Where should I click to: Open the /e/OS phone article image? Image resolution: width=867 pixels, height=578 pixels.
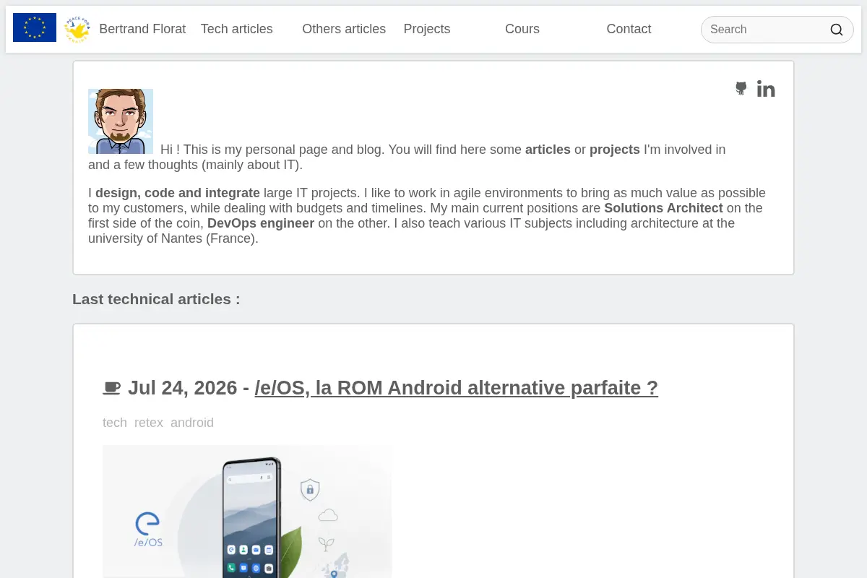tap(247, 512)
